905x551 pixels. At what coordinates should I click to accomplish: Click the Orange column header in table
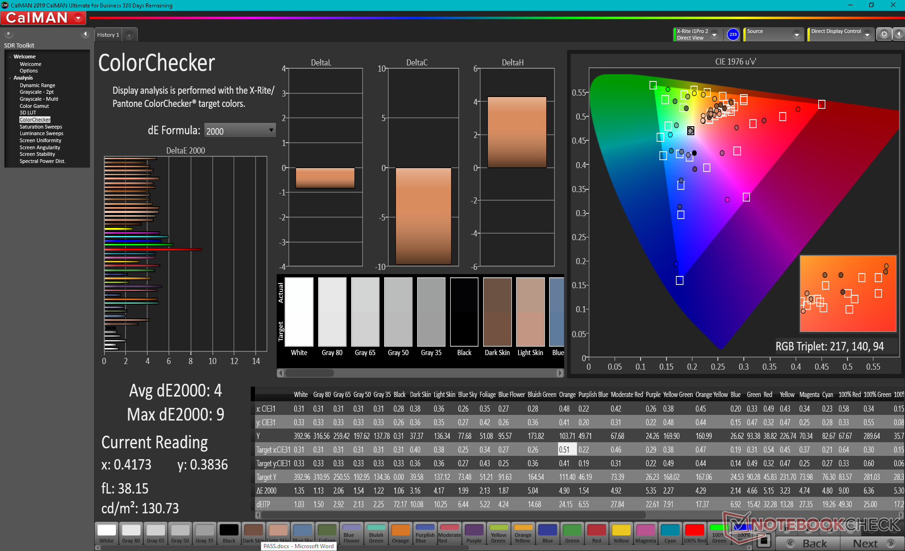tap(567, 395)
